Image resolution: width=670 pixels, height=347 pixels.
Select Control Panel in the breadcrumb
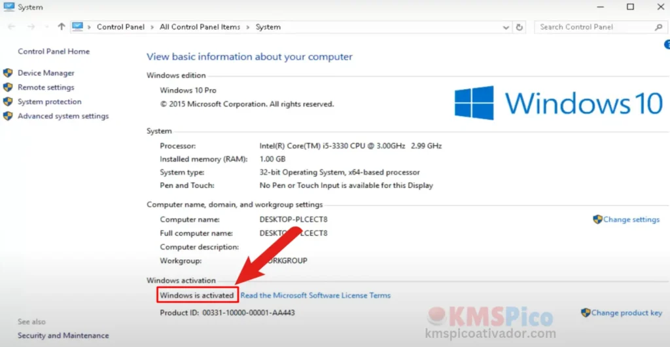click(120, 27)
